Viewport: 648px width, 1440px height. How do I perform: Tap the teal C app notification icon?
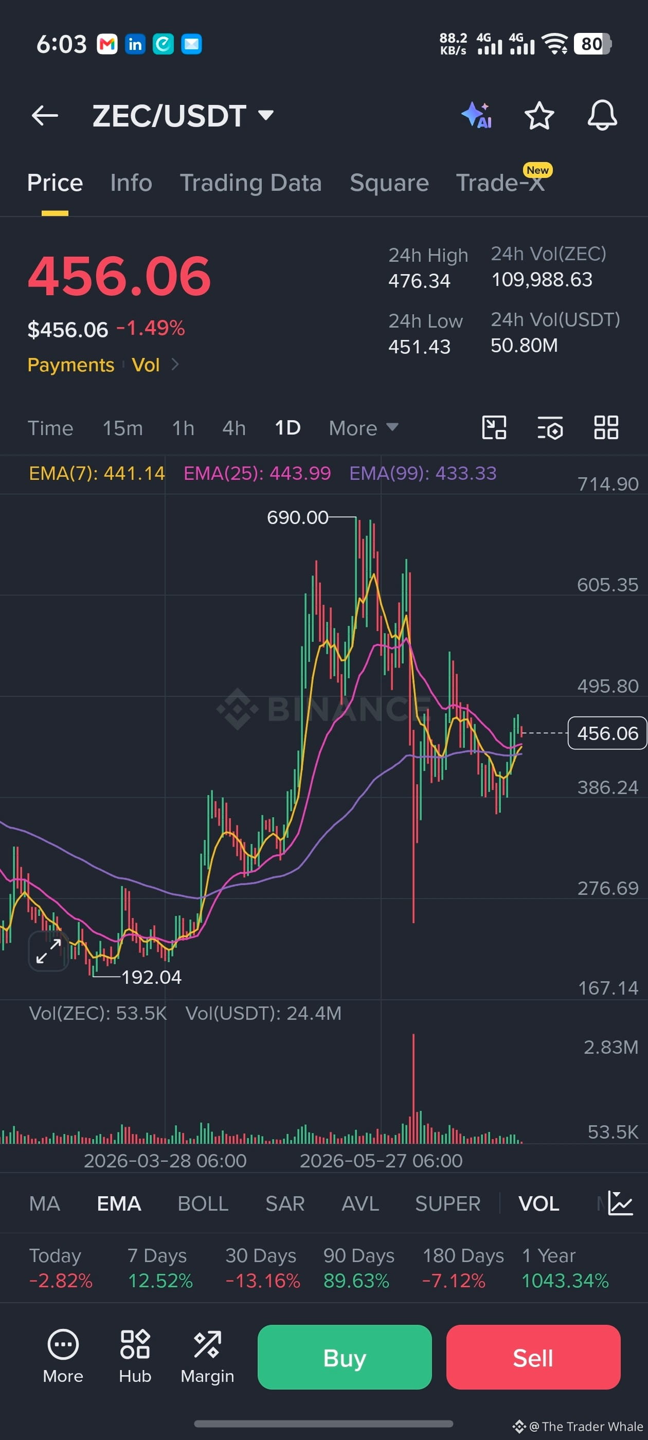tap(163, 44)
